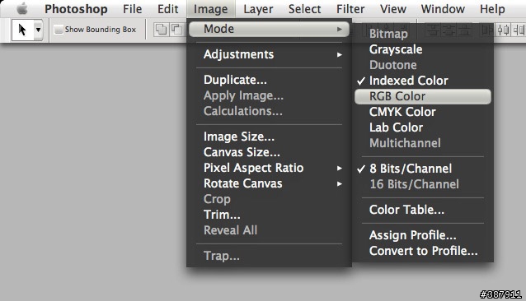Image resolution: width=526 pixels, height=301 pixels.
Task: Enable Show Bounding Box checkbox
Action: point(59,30)
